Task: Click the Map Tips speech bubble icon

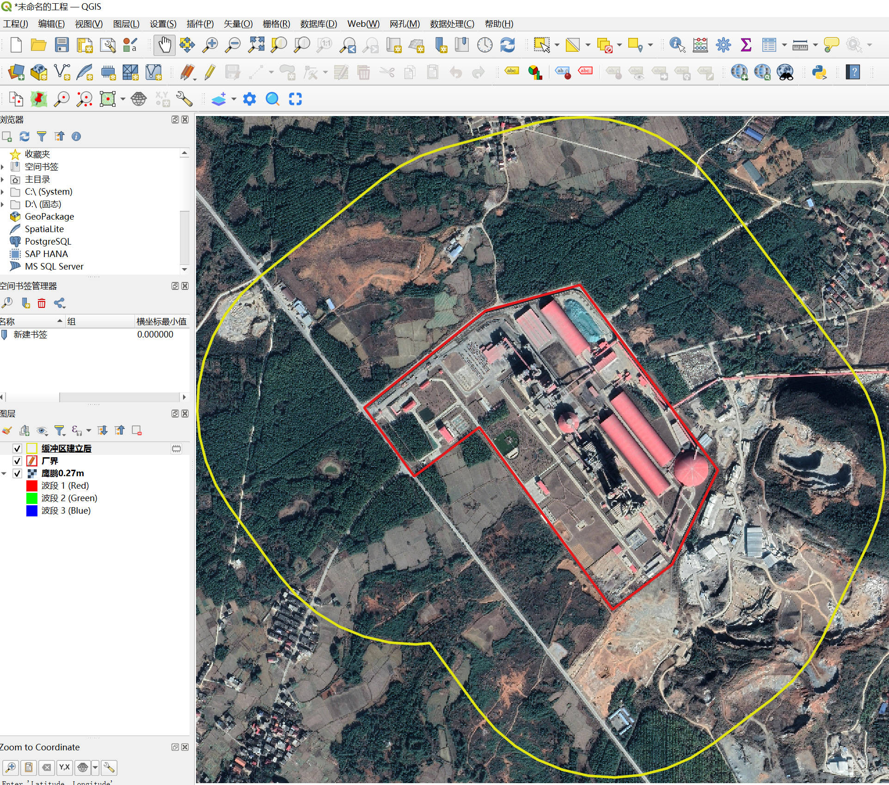Action: [x=832, y=45]
